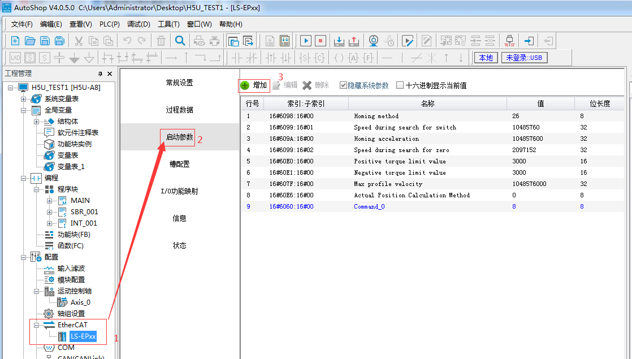The height and width of the screenshot is (359, 632).
Task: Click the green 增加 add button
Action: pos(254,85)
